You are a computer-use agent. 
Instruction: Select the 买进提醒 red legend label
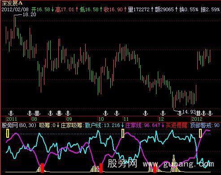(x=177, y=125)
